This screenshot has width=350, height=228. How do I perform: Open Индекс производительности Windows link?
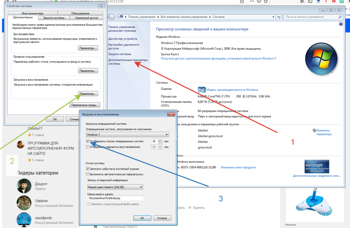click(x=232, y=90)
